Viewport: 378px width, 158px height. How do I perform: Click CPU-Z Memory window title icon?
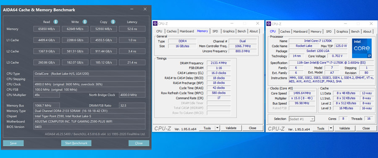[156, 24]
